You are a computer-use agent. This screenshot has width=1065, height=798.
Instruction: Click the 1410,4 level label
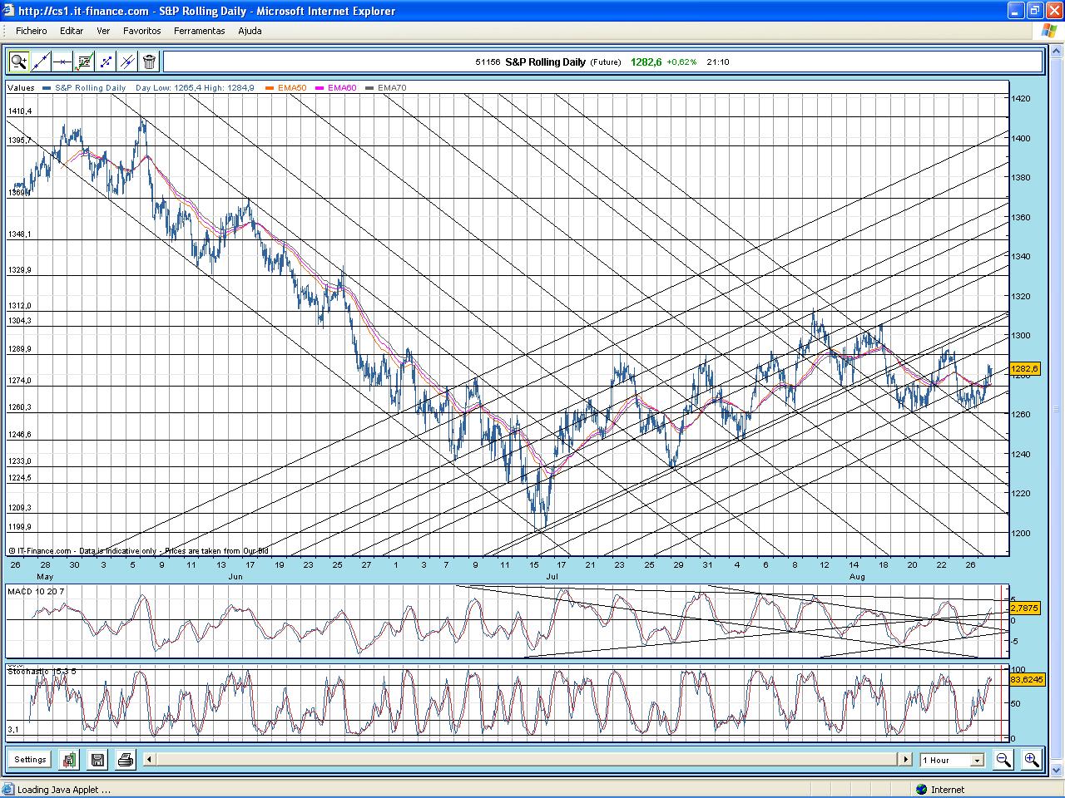click(20, 111)
